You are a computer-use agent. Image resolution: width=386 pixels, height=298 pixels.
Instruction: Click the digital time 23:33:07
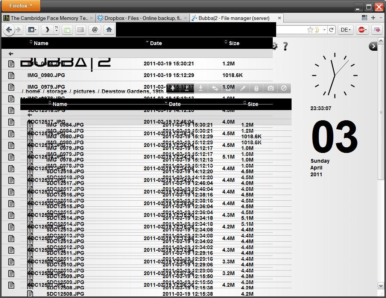point(321,108)
